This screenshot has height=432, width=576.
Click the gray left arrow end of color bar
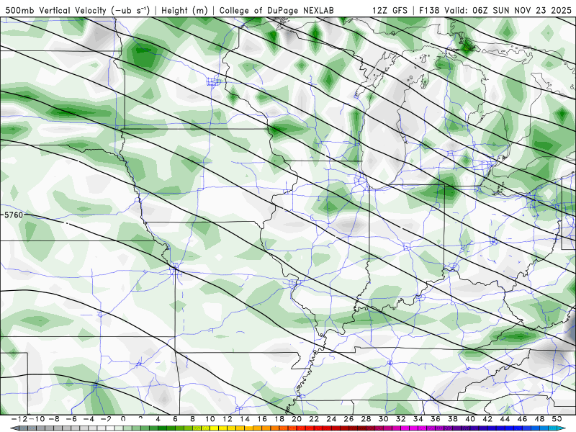[x=14, y=428]
